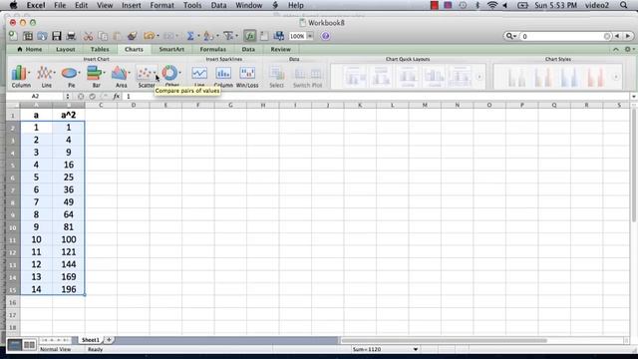Screen dimensions: 638x359
Task: Click the Name Box showing A2
Action: pyautogui.click(x=36, y=97)
